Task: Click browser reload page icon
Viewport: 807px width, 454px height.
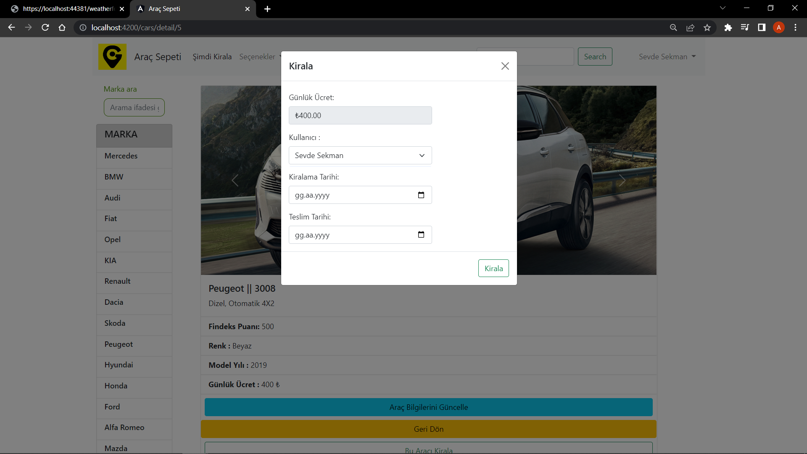Action: (x=45, y=28)
